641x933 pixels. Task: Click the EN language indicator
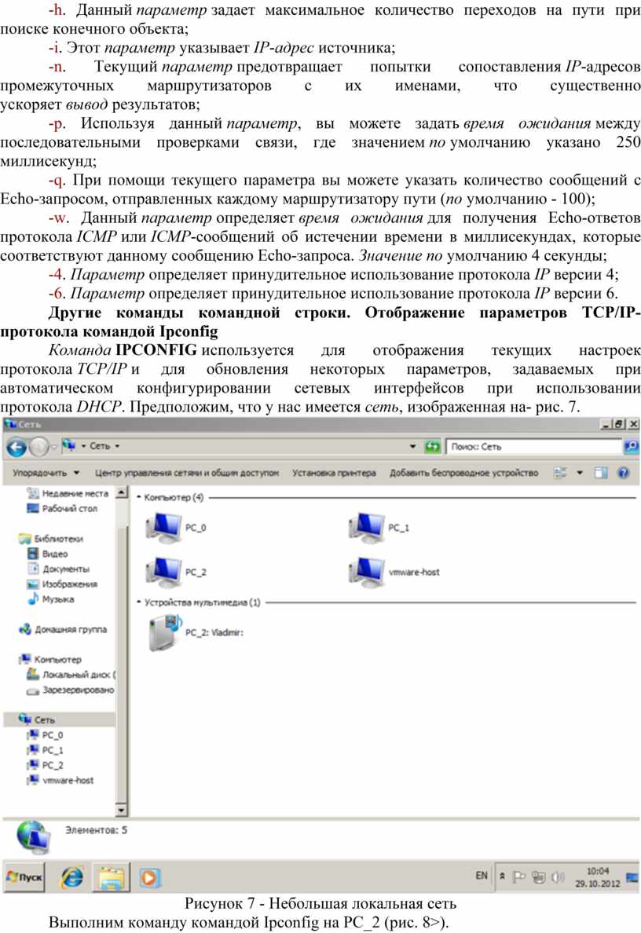click(482, 876)
